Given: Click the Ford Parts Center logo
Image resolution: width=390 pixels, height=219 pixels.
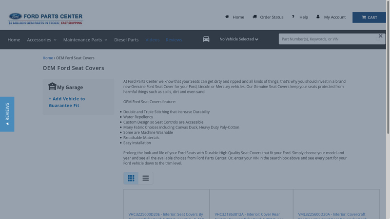Looking at the screenshot, I should 45,18.
